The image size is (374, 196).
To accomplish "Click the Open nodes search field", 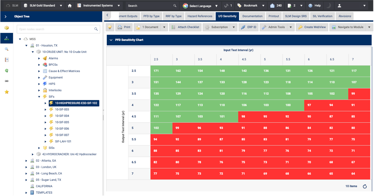I will click(x=56, y=29).
